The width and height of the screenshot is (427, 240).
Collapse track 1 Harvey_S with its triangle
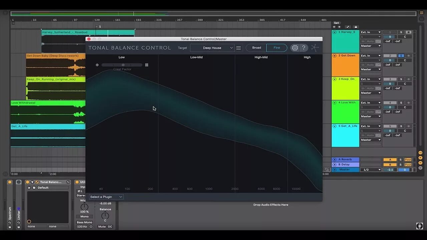tap(335, 32)
